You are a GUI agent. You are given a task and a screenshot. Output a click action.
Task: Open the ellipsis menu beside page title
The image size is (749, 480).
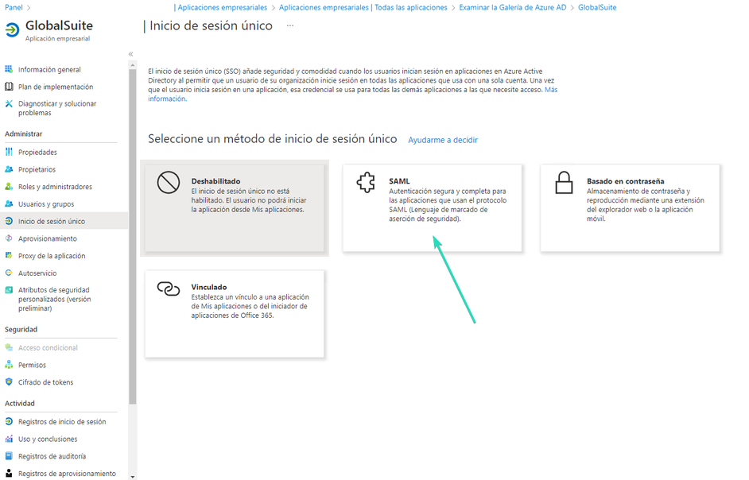point(289,26)
